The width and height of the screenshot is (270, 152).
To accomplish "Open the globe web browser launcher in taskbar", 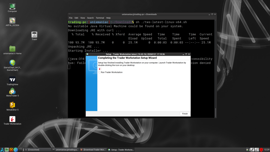I will tap(16, 149).
